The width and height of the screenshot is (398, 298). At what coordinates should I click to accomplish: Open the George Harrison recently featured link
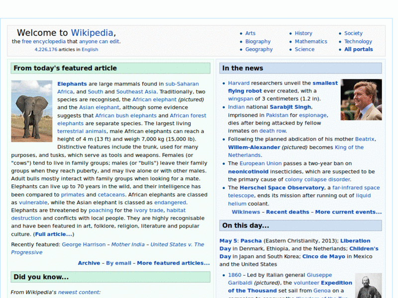click(x=84, y=244)
